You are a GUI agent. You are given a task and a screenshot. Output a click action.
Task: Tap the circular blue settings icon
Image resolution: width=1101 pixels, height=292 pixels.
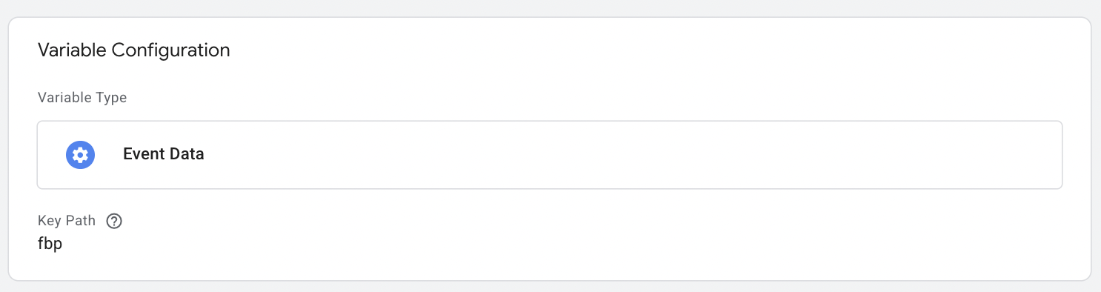80,155
